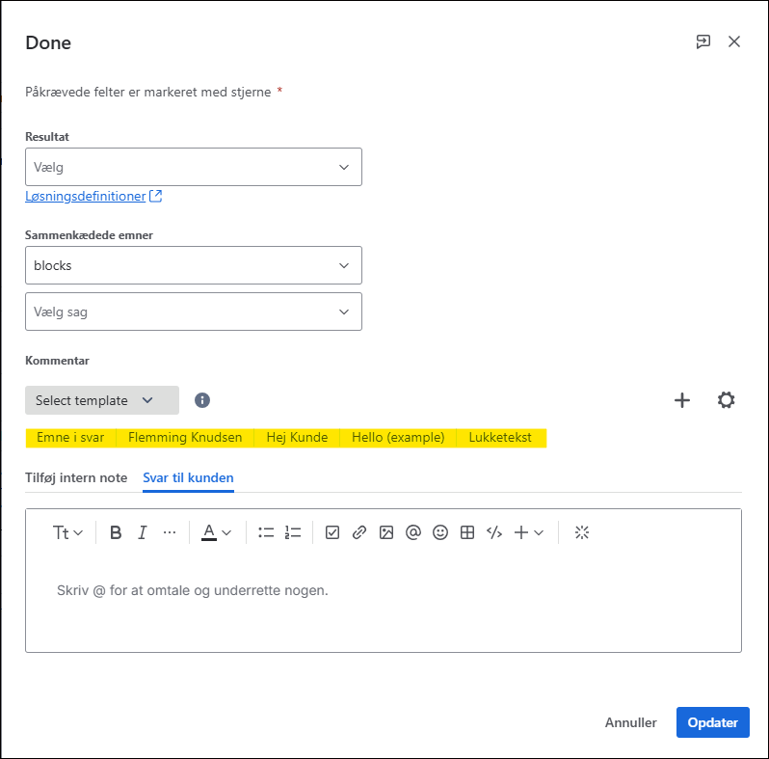Close the Done dialog
The width and height of the screenshot is (769, 759).
[734, 41]
